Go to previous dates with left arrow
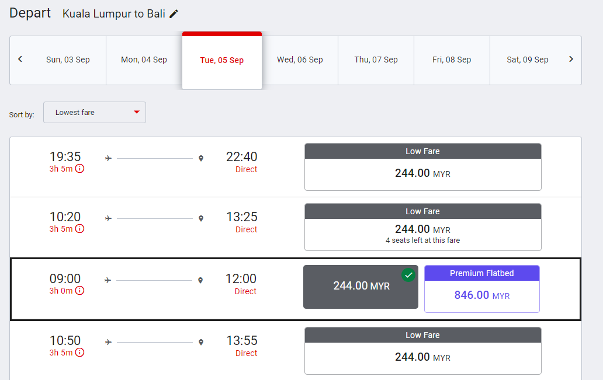The height and width of the screenshot is (380, 603). point(20,59)
